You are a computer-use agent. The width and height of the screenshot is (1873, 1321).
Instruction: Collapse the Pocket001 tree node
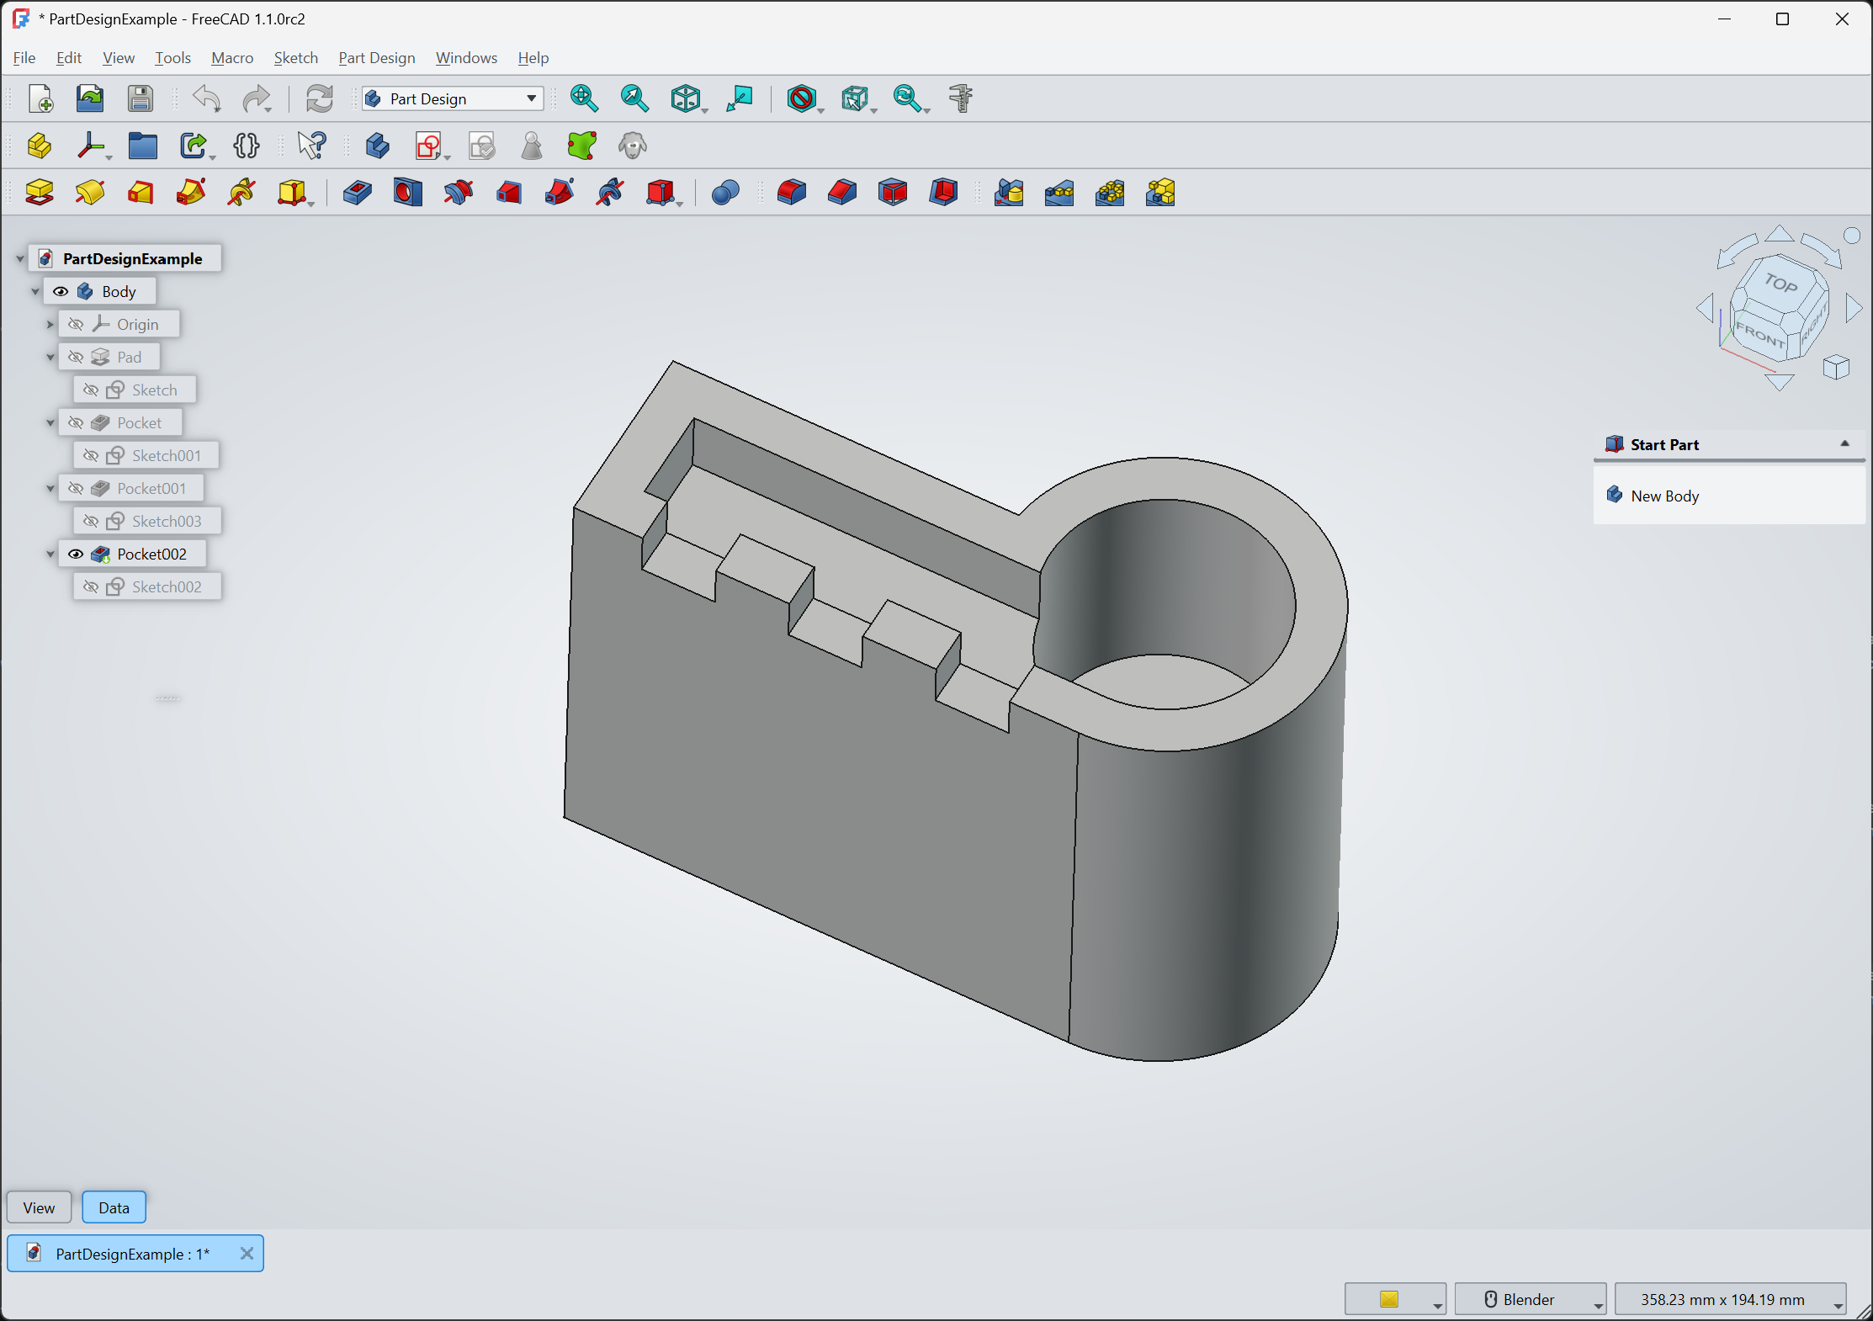[x=50, y=488]
